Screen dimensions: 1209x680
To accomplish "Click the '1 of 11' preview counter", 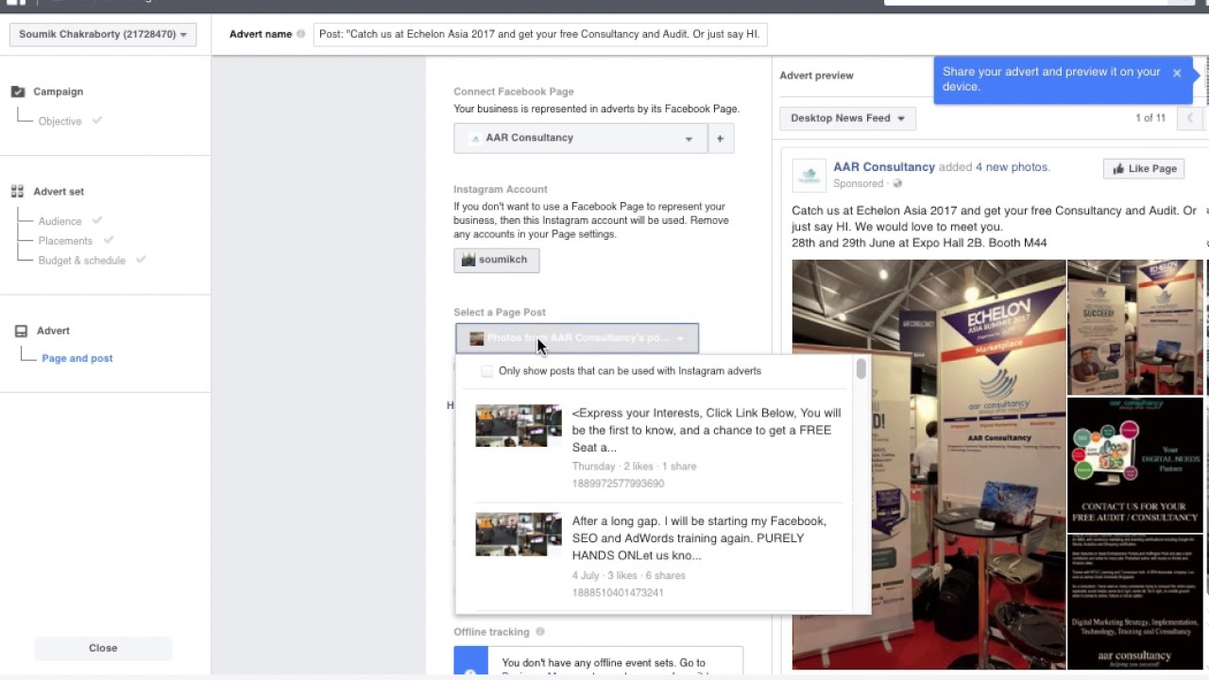I will click(1150, 118).
